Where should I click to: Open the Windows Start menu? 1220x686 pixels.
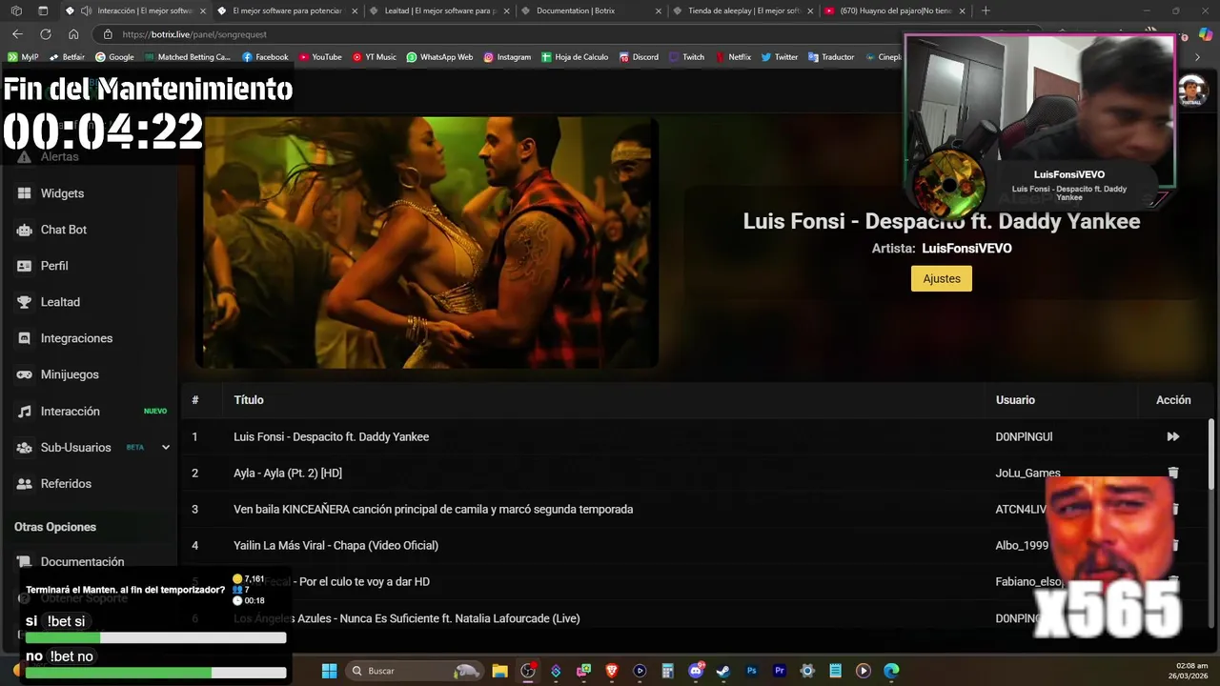click(x=329, y=671)
